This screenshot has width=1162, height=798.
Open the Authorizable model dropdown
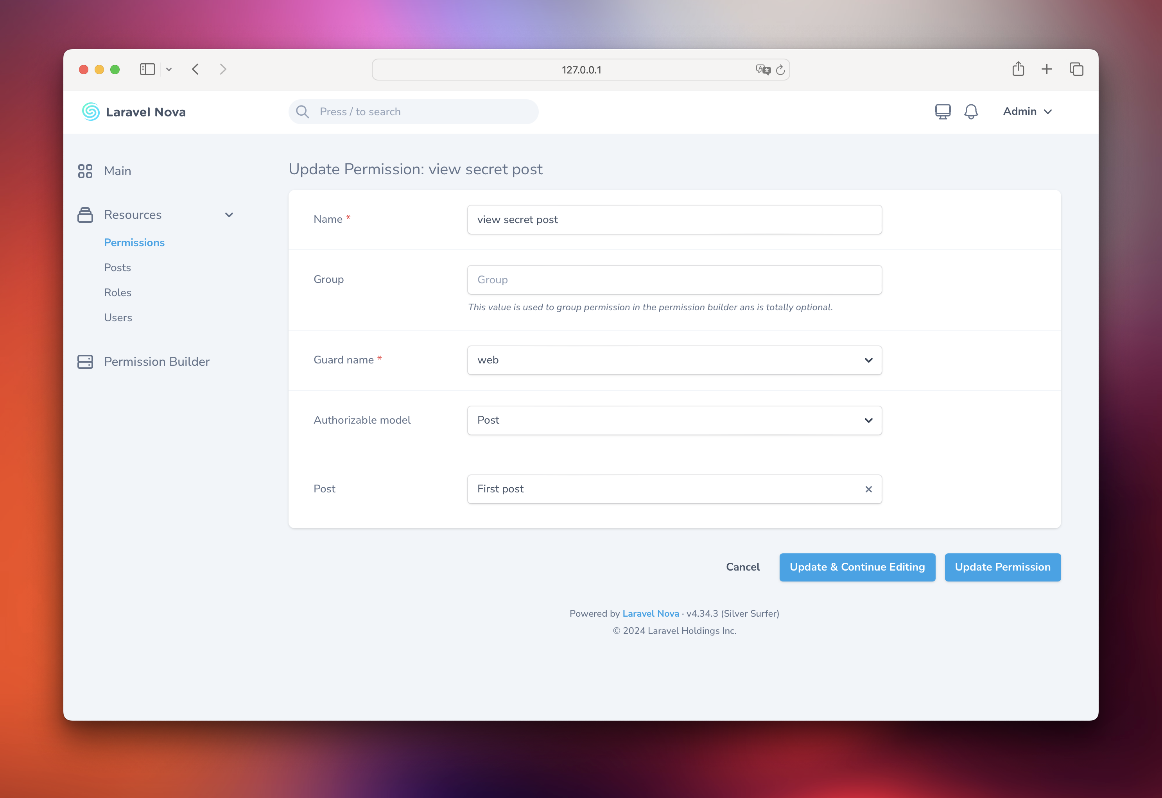click(674, 420)
